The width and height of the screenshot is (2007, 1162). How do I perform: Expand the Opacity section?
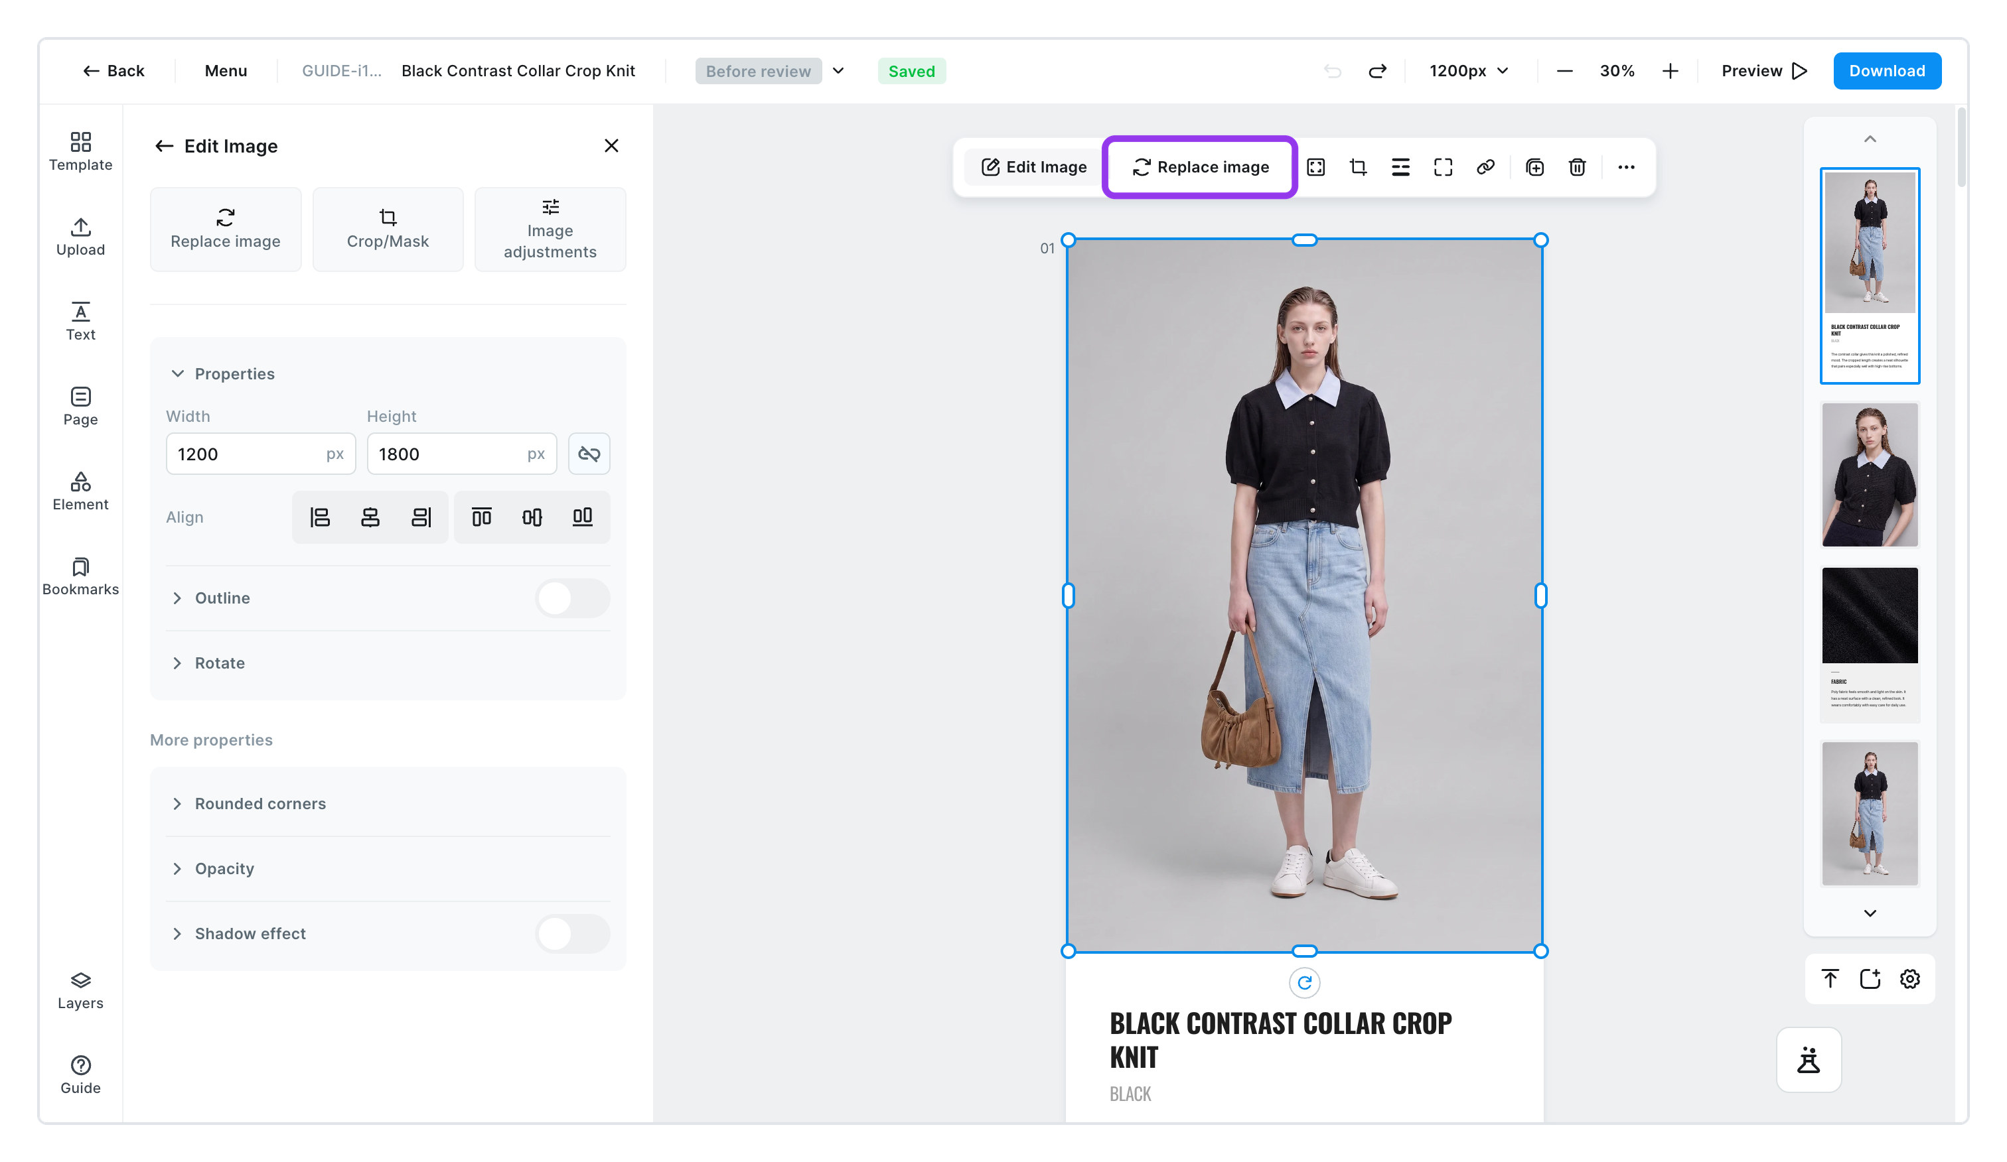coord(387,869)
